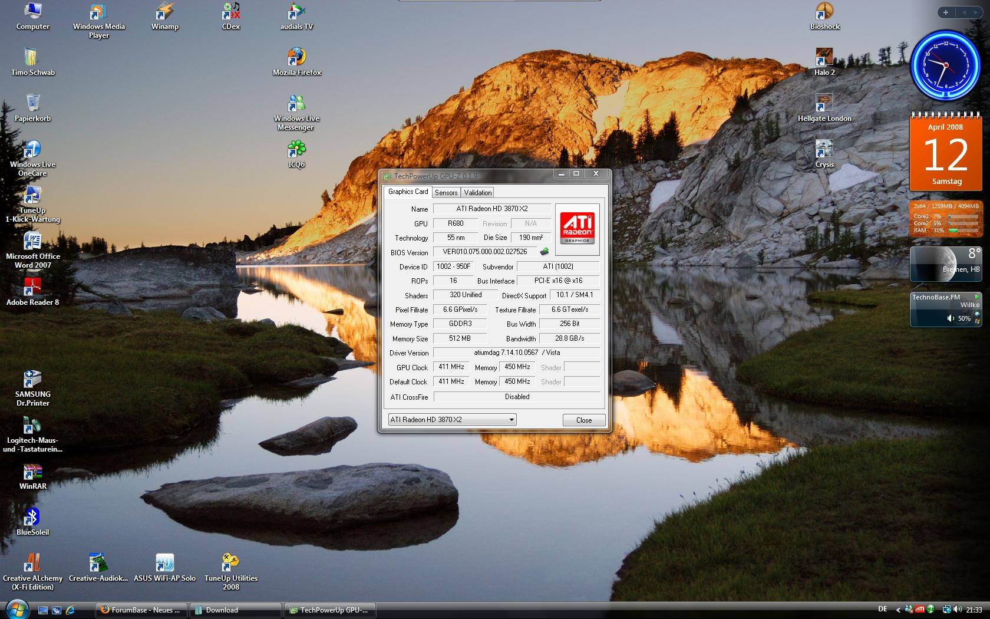The height and width of the screenshot is (619, 990).
Task: Launch ICQ6 flower icon
Action: 296,154
